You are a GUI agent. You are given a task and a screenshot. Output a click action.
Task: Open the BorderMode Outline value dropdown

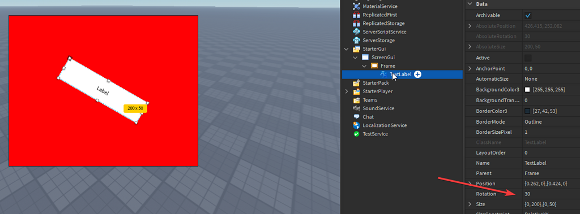pos(551,122)
